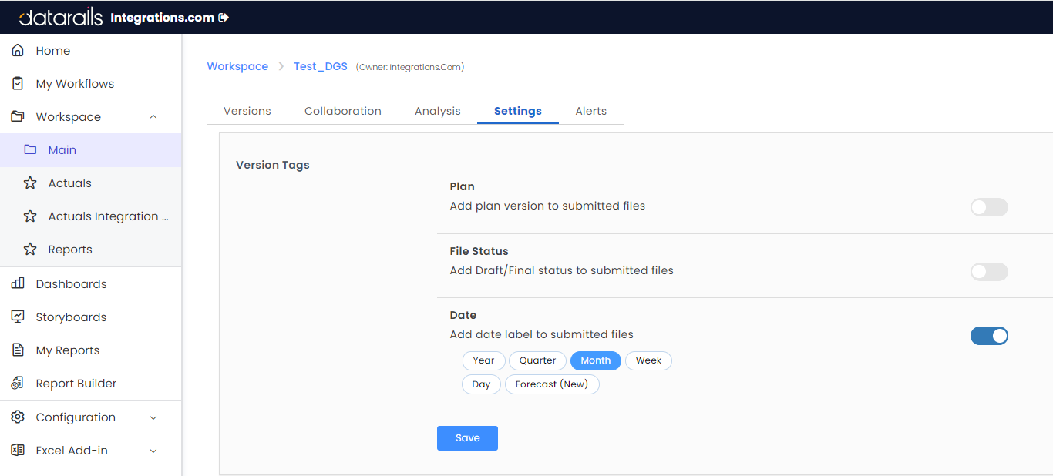Enable the Plan version toggle
Screen dimensions: 1053x476
point(988,207)
